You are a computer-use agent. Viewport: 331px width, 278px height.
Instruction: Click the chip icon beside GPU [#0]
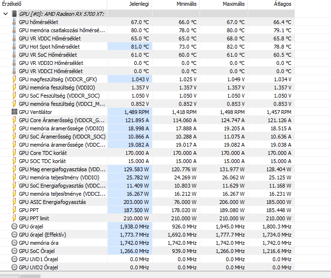[x=14, y=14]
